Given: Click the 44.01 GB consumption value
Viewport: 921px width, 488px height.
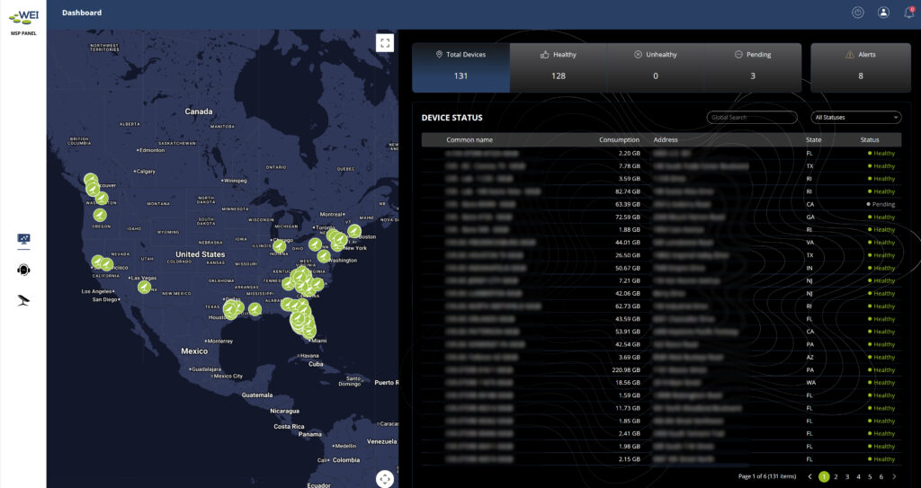Looking at the screenshot, I should click(x=627, y=243).
